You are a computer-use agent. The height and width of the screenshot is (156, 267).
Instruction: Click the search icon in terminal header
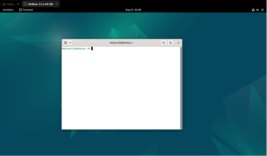(x=163, y=42)
